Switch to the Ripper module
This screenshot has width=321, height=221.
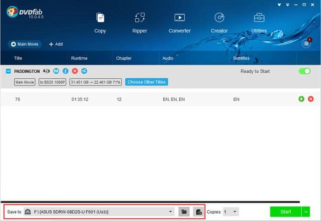tap(140, 23)
